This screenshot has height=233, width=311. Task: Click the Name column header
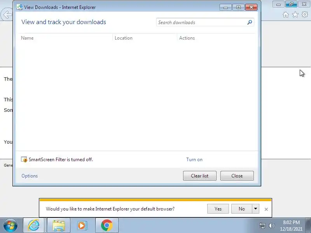(27, 38)
